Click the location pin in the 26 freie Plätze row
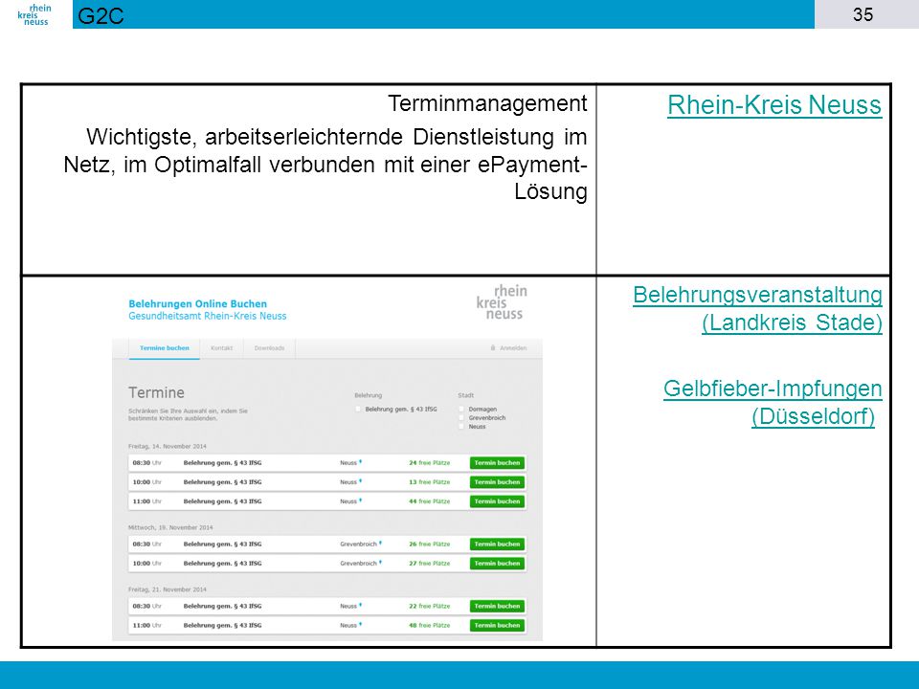 380,544
